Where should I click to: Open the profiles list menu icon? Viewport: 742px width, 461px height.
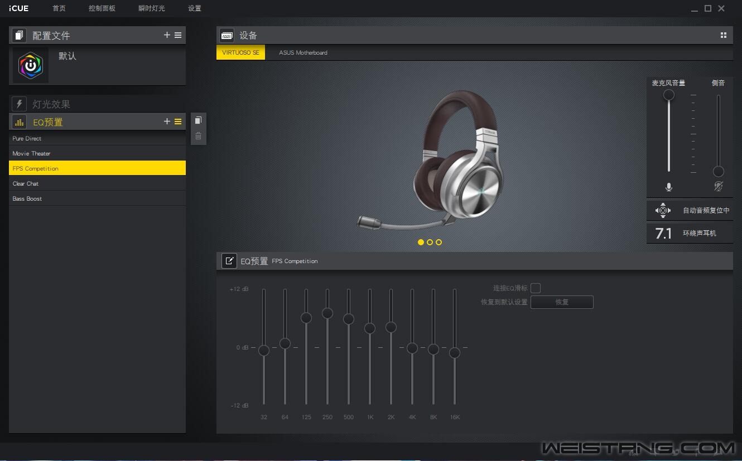point(178,35)
